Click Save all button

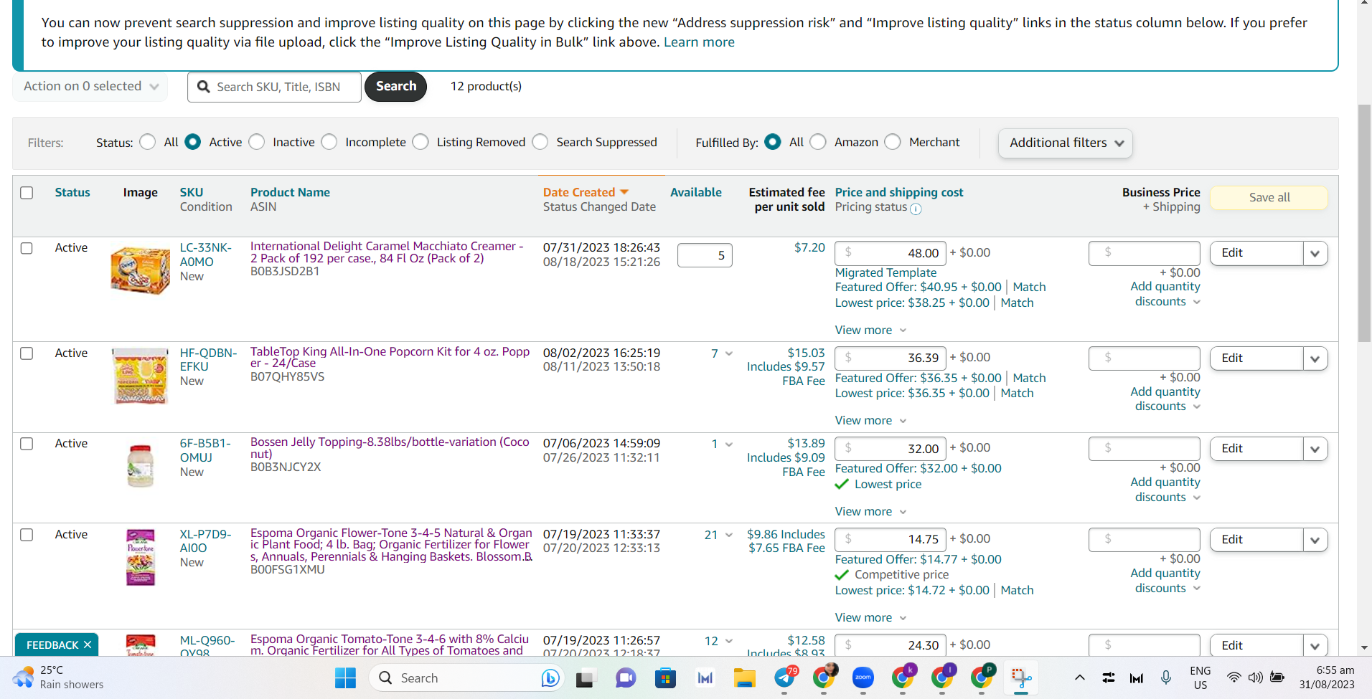(1269, 198)
